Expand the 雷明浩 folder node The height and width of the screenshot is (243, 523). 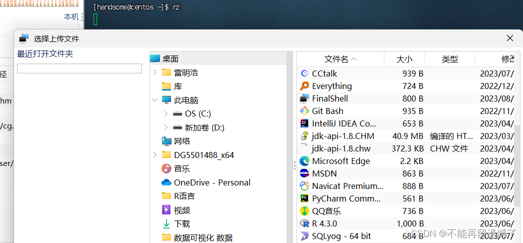[155, 72]
